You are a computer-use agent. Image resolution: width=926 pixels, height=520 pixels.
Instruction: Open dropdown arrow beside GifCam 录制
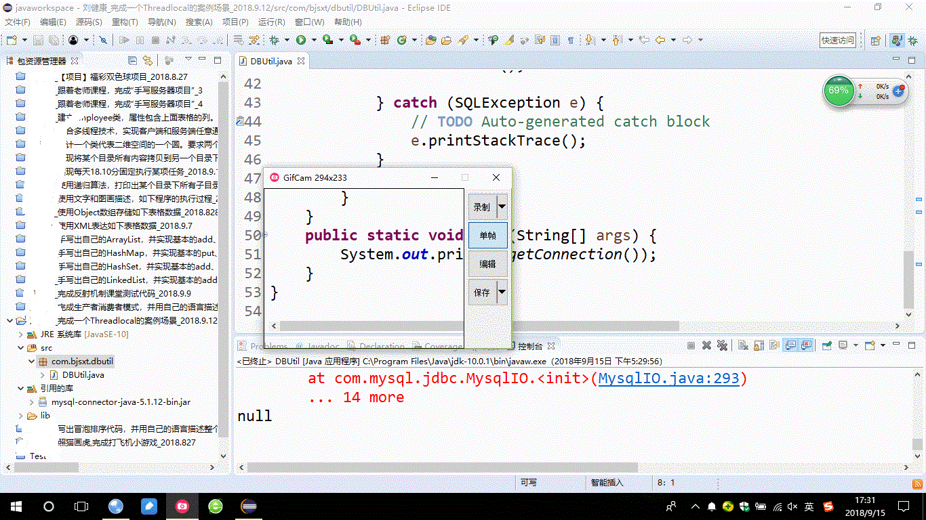502,207
